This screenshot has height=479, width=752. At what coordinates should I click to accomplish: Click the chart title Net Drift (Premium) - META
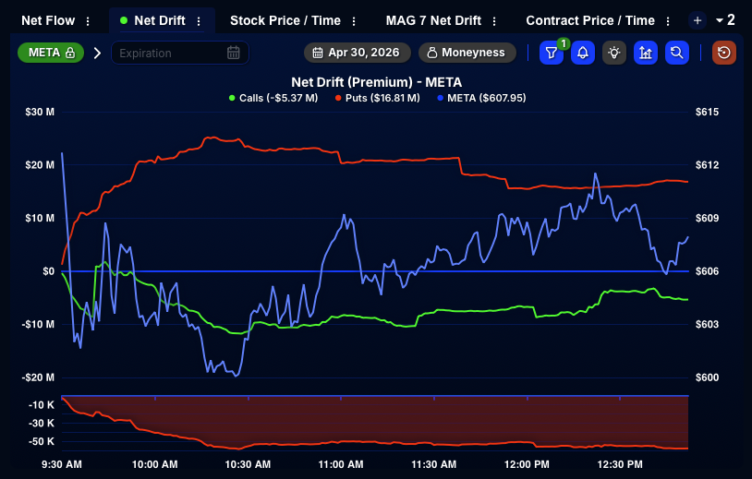tap(377, 82)
